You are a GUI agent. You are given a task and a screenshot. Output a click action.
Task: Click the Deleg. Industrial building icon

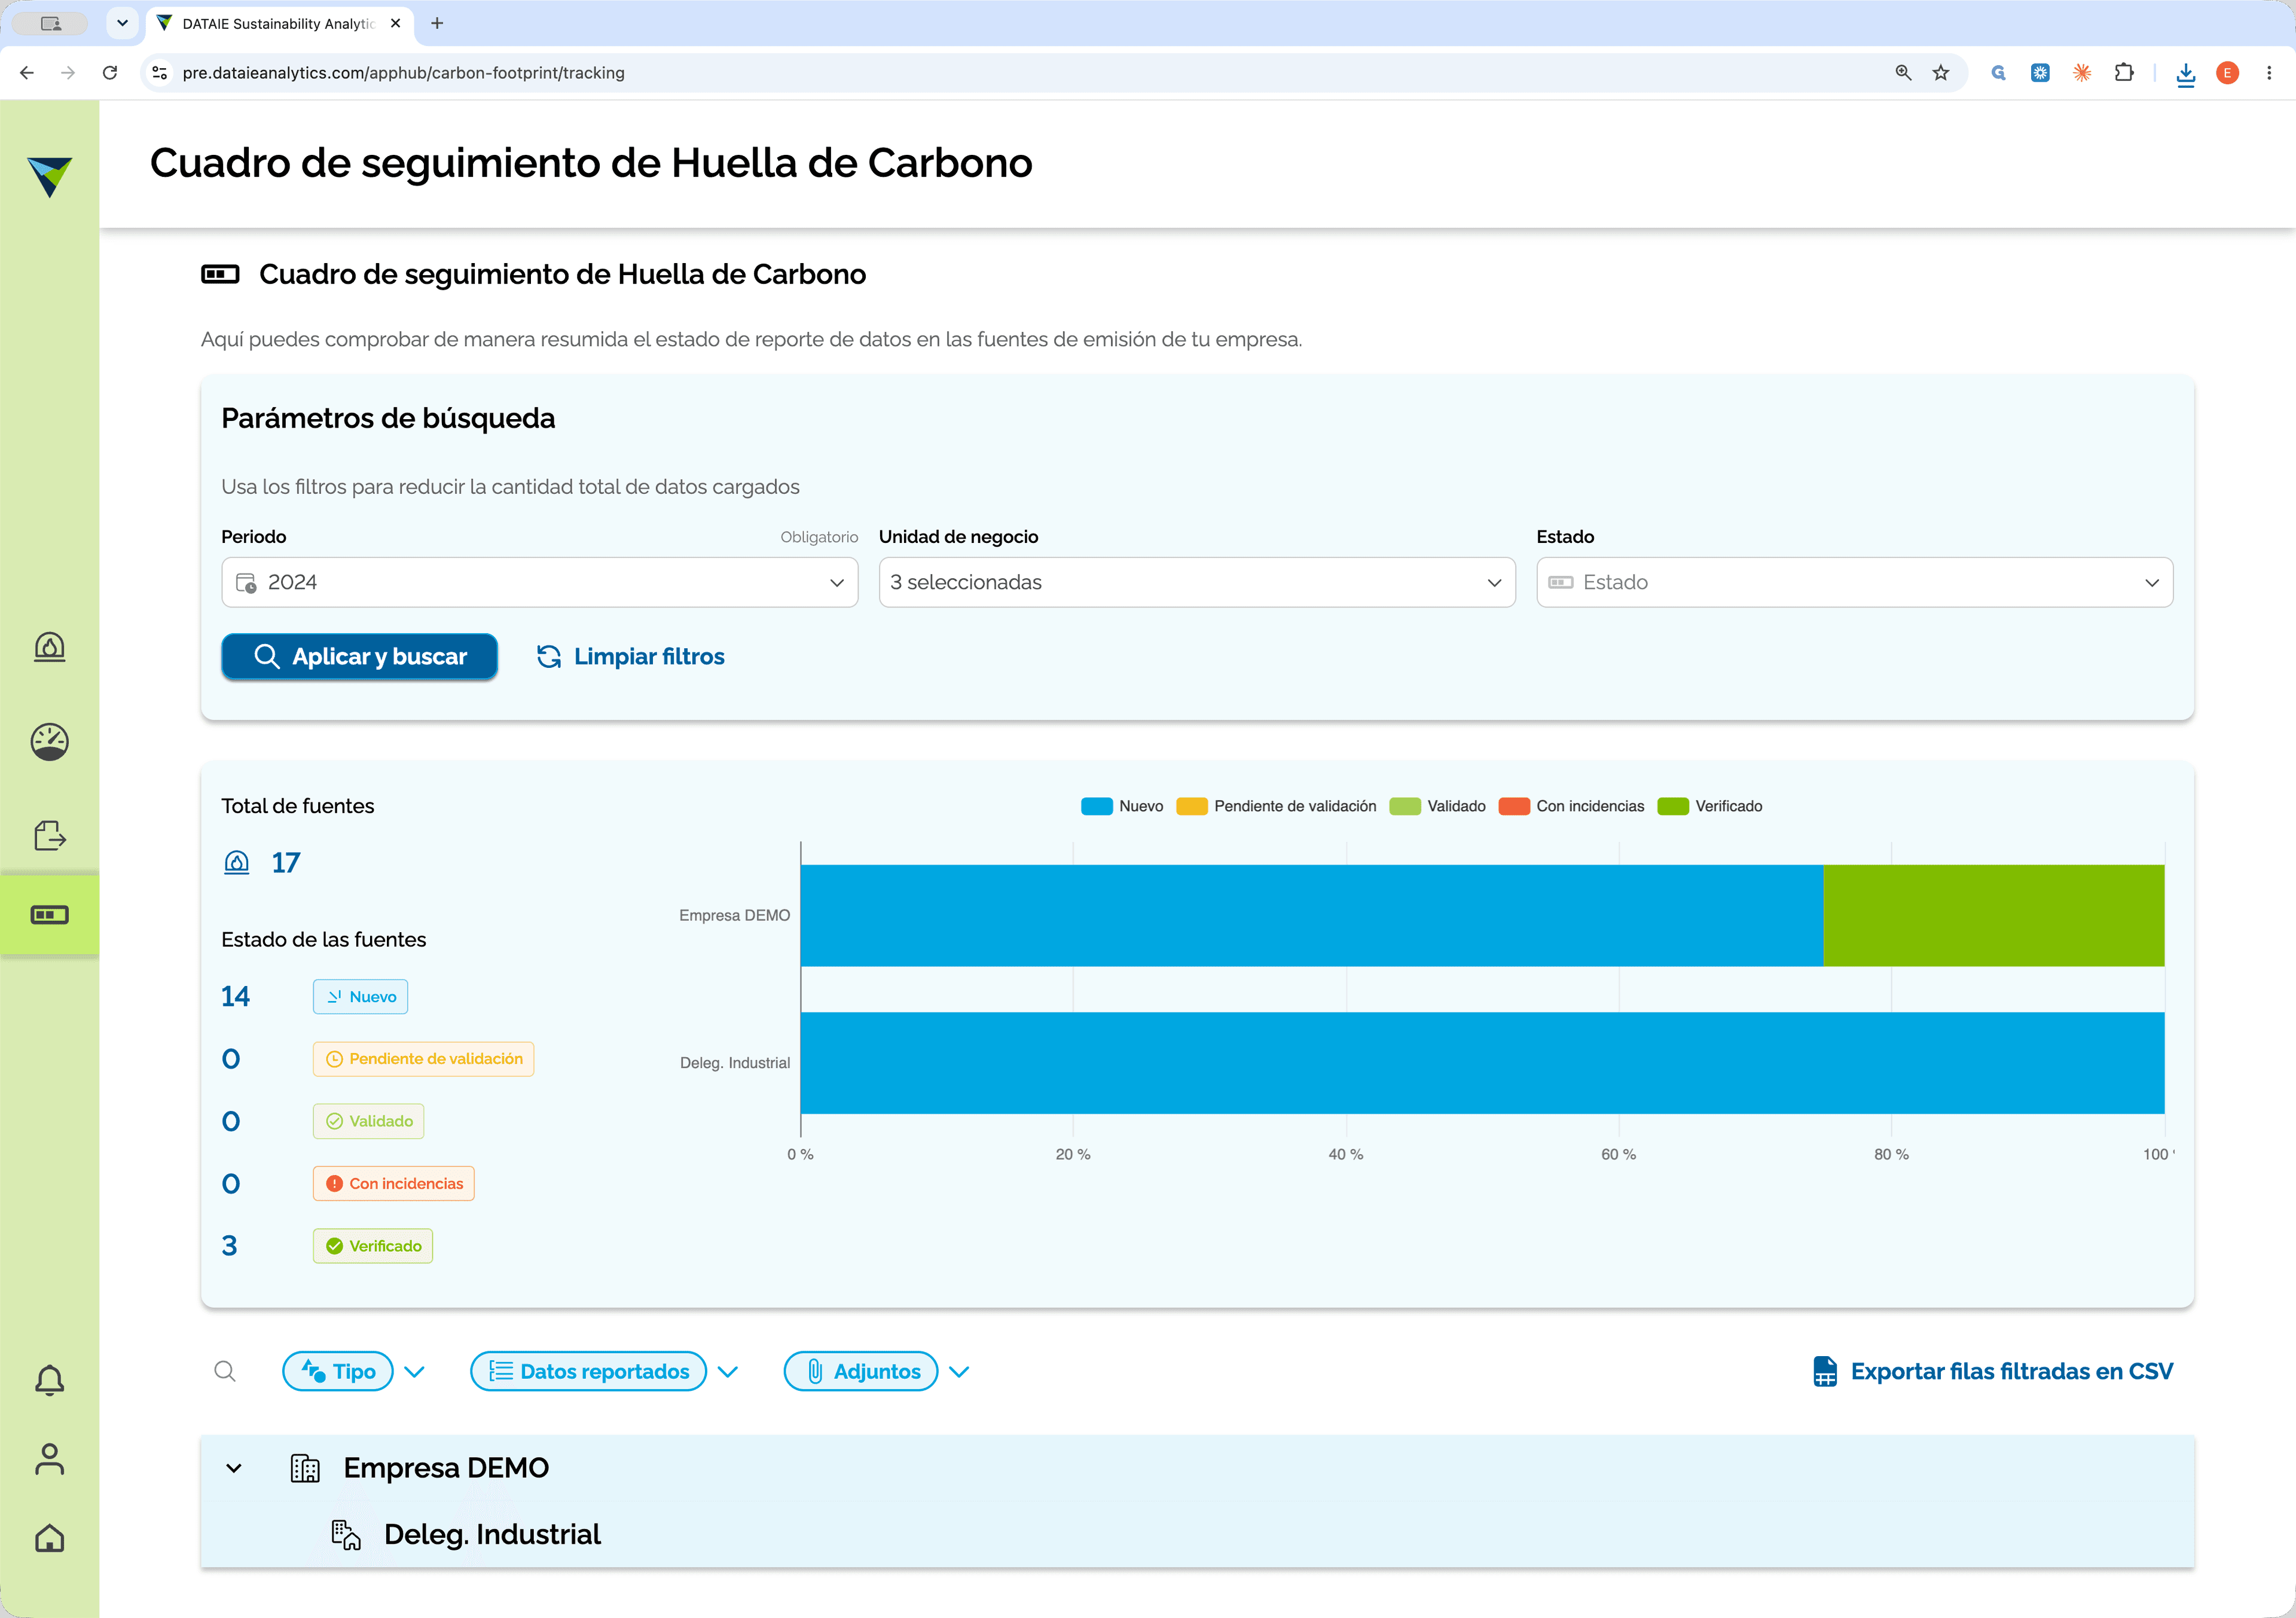346,1534
